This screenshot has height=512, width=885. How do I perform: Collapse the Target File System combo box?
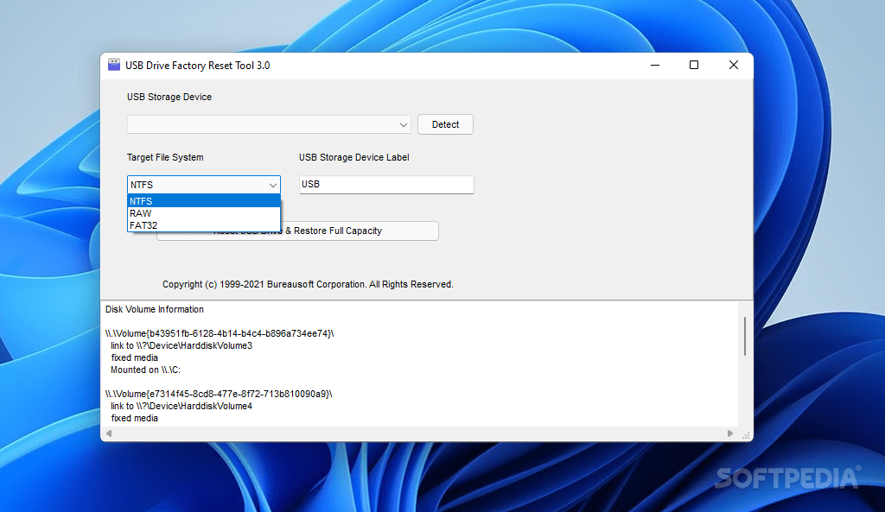point(204,185)
